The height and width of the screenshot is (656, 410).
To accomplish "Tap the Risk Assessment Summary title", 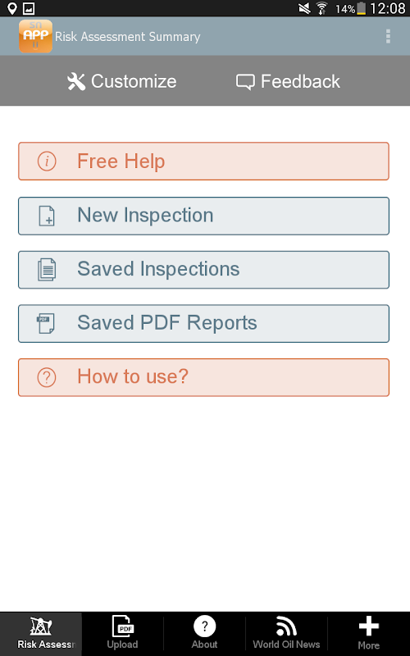I will (x=128, y=37).
